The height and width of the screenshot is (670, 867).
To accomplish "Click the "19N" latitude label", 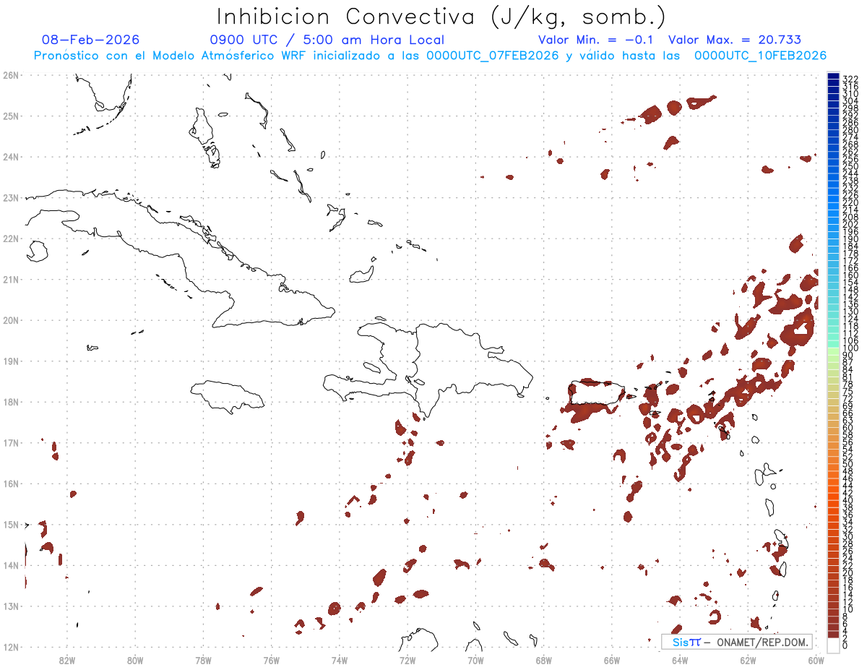I will [11, 361].
